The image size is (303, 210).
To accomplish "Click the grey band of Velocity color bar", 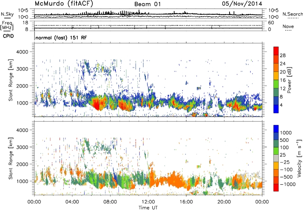I will (276, 158).
